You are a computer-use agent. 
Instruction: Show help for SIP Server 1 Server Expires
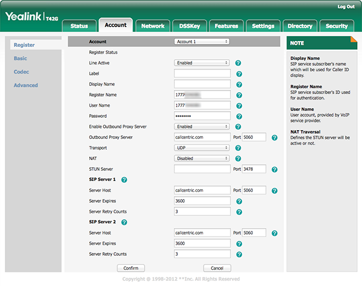239,202
